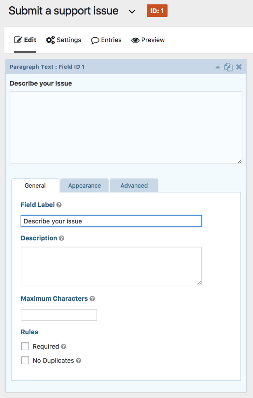The image size is (253, 398).
Task: Click the Field Label text input
Action: click(x=111, y=221)
